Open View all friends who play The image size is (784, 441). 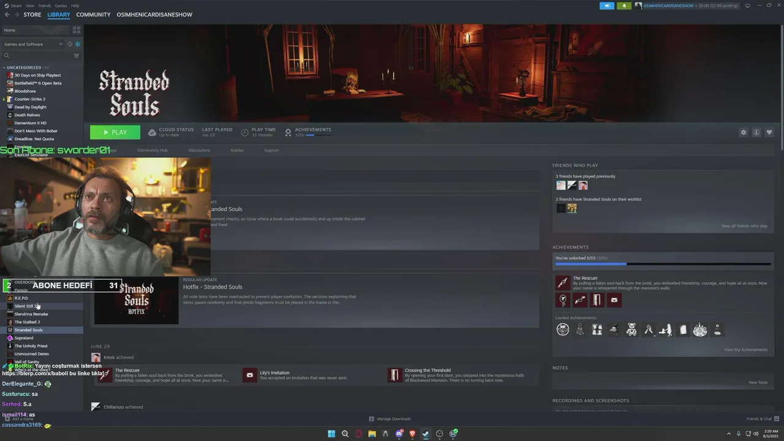pos(744,226)
